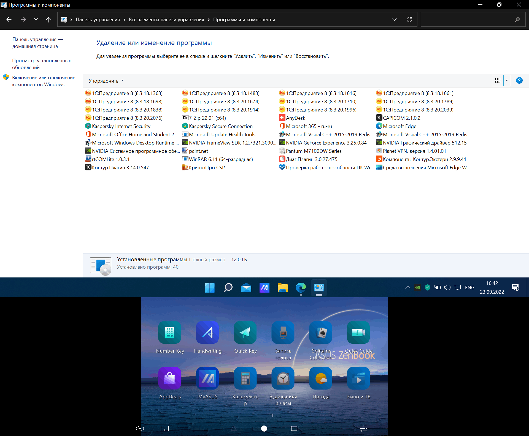
Task: Open Number Key app on ScreenPad
Action: coord(170,333)
